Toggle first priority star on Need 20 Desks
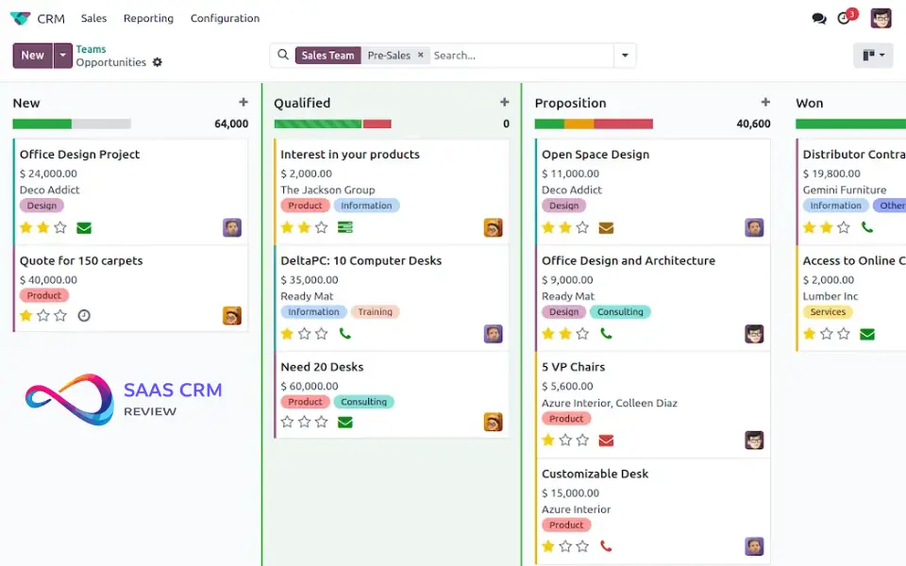Image resolution: width=906 pixels, height=566 pixels. tap(288, 422)
